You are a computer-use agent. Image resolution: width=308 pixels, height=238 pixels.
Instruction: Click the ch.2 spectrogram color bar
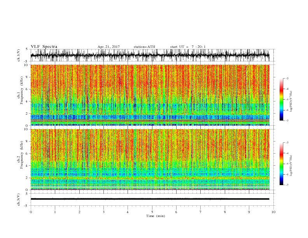[x=281, y=164]
